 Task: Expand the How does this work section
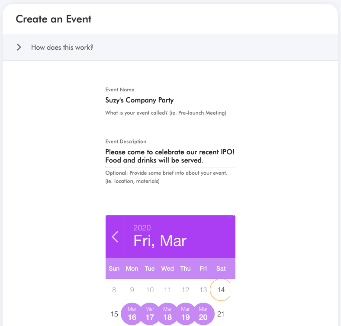tap(170, 47)
